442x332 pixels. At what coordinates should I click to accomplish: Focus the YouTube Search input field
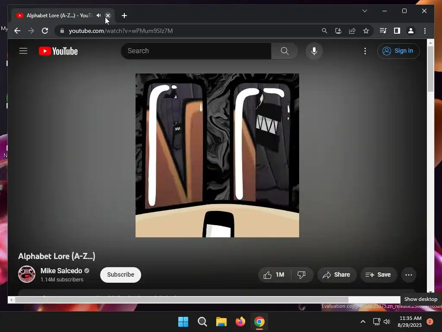(x=196, y=51)
